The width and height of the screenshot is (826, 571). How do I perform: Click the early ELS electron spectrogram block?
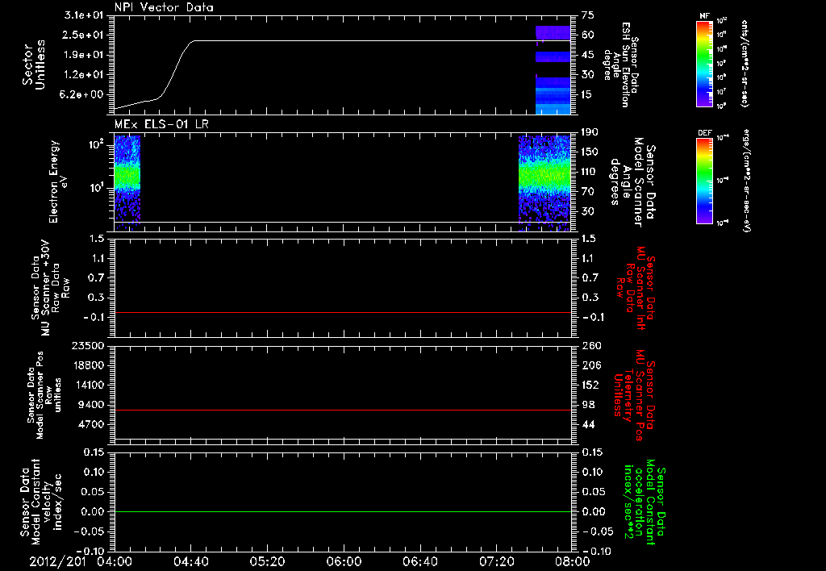[127, 183]
